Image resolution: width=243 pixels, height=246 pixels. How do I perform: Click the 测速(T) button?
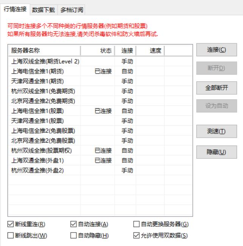coord(217,131)
